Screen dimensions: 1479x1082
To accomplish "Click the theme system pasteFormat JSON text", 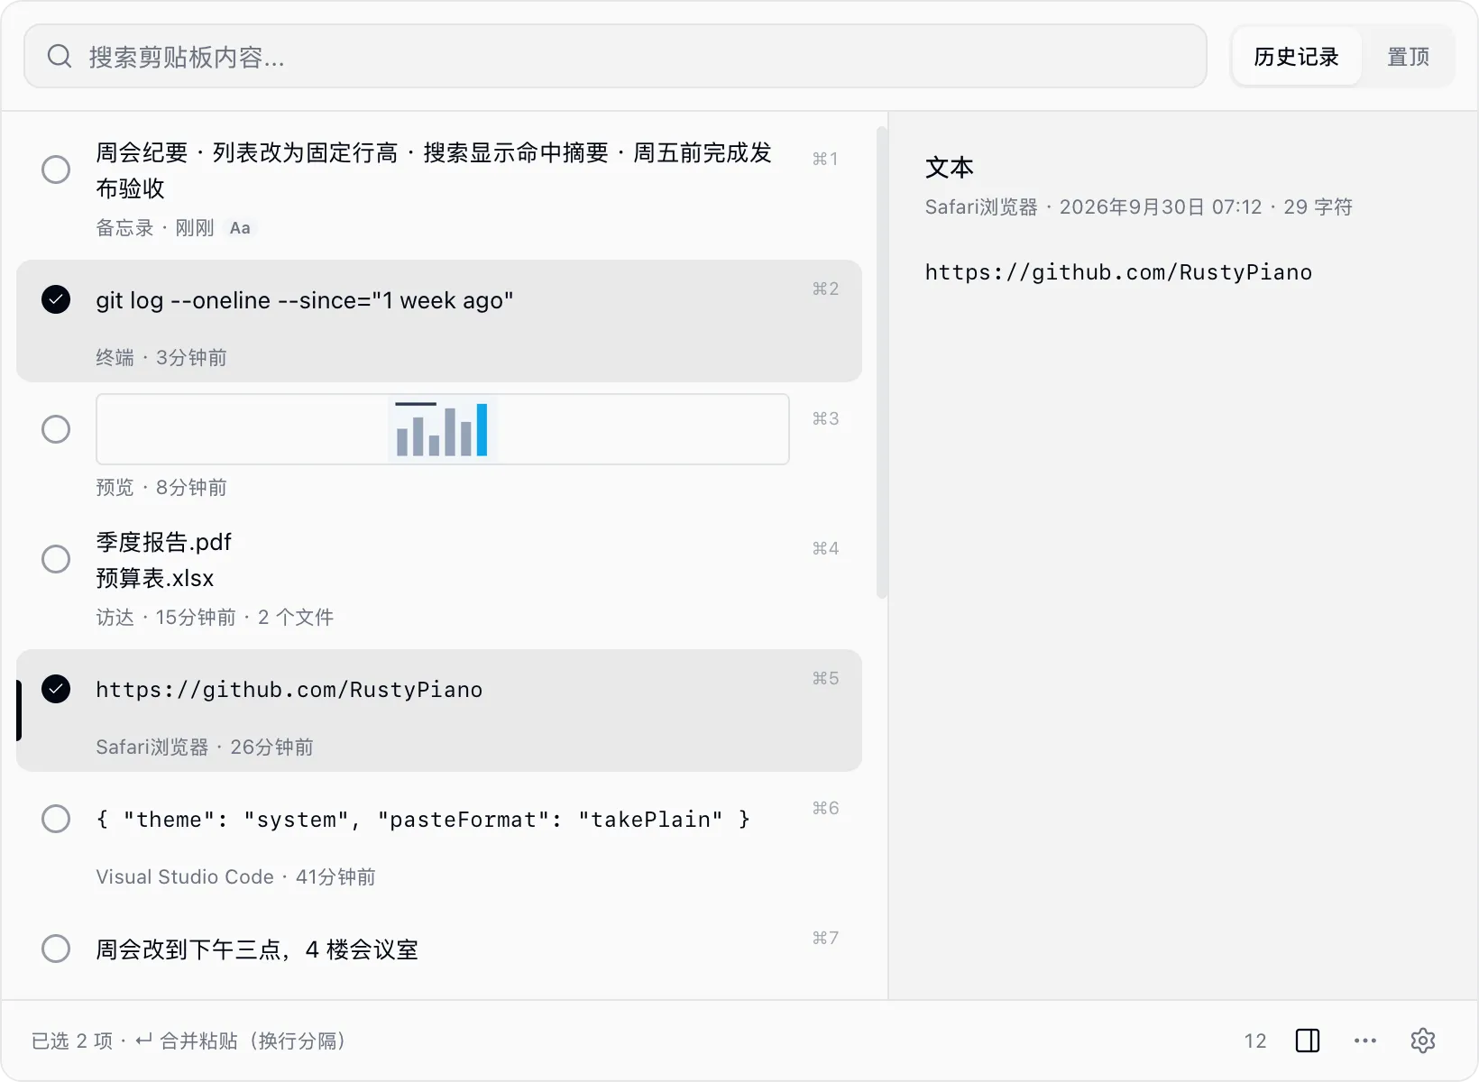I will [423, 820].
